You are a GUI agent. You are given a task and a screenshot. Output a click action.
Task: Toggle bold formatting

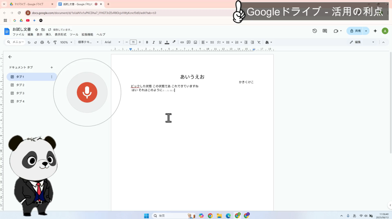pyautogui.click(x=147, y=42)
